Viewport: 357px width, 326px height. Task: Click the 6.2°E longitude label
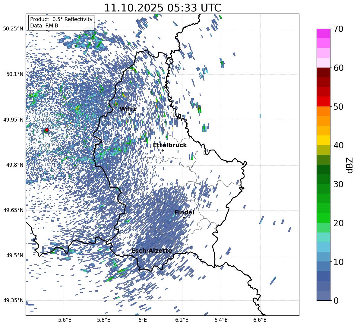(x=182, y=320)
